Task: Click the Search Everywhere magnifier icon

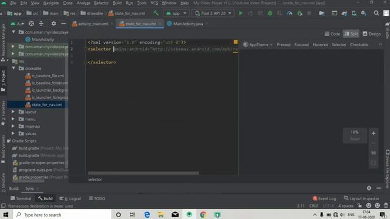Action: (x=377, y=13)
